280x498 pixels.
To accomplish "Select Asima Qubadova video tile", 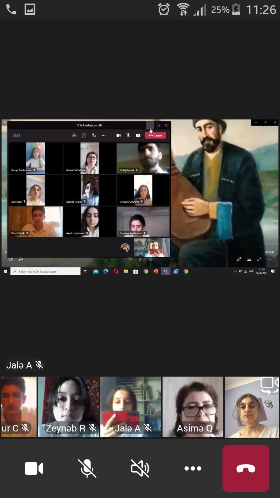I will click(90, 158).
